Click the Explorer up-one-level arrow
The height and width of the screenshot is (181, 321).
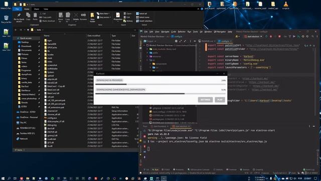pos(28,30)
